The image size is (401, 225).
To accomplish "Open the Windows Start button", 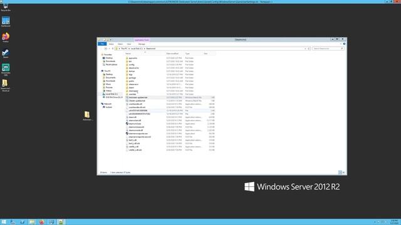I will (x=4, y=222).
